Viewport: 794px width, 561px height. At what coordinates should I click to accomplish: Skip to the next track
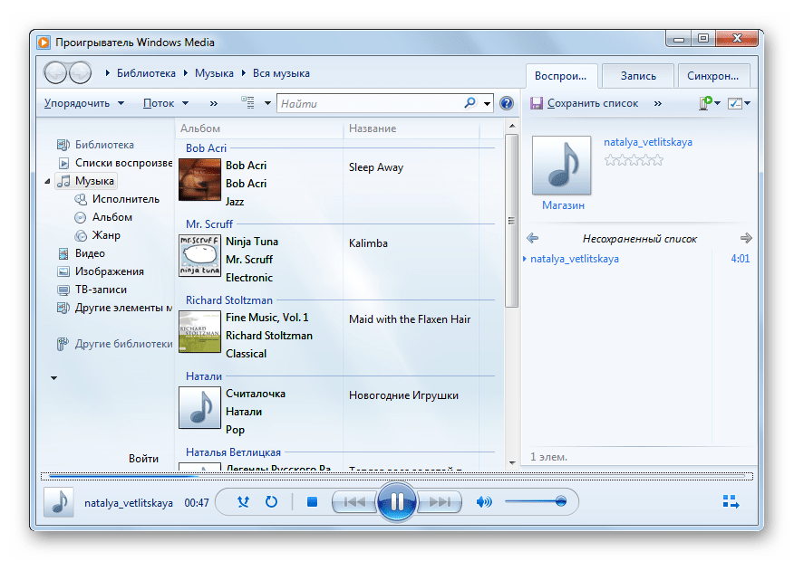pos(440,502)
